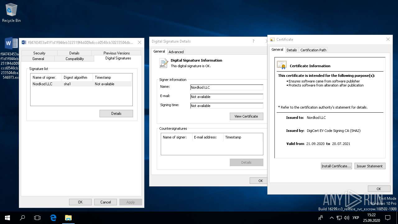This screenshot has width=398, height=224.
Task: Click the Certificate window title icon
Action: pos(272,40)
